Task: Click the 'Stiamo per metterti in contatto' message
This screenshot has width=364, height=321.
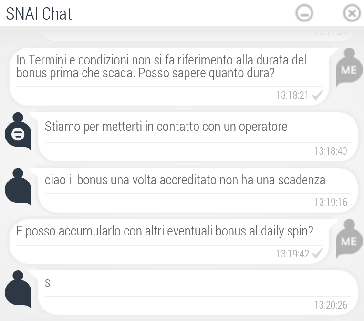Action: point(166,127)
